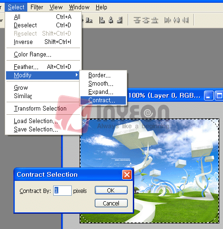Minimize the Layer 0 document window

pyautogui.click(x=208, y=96)
